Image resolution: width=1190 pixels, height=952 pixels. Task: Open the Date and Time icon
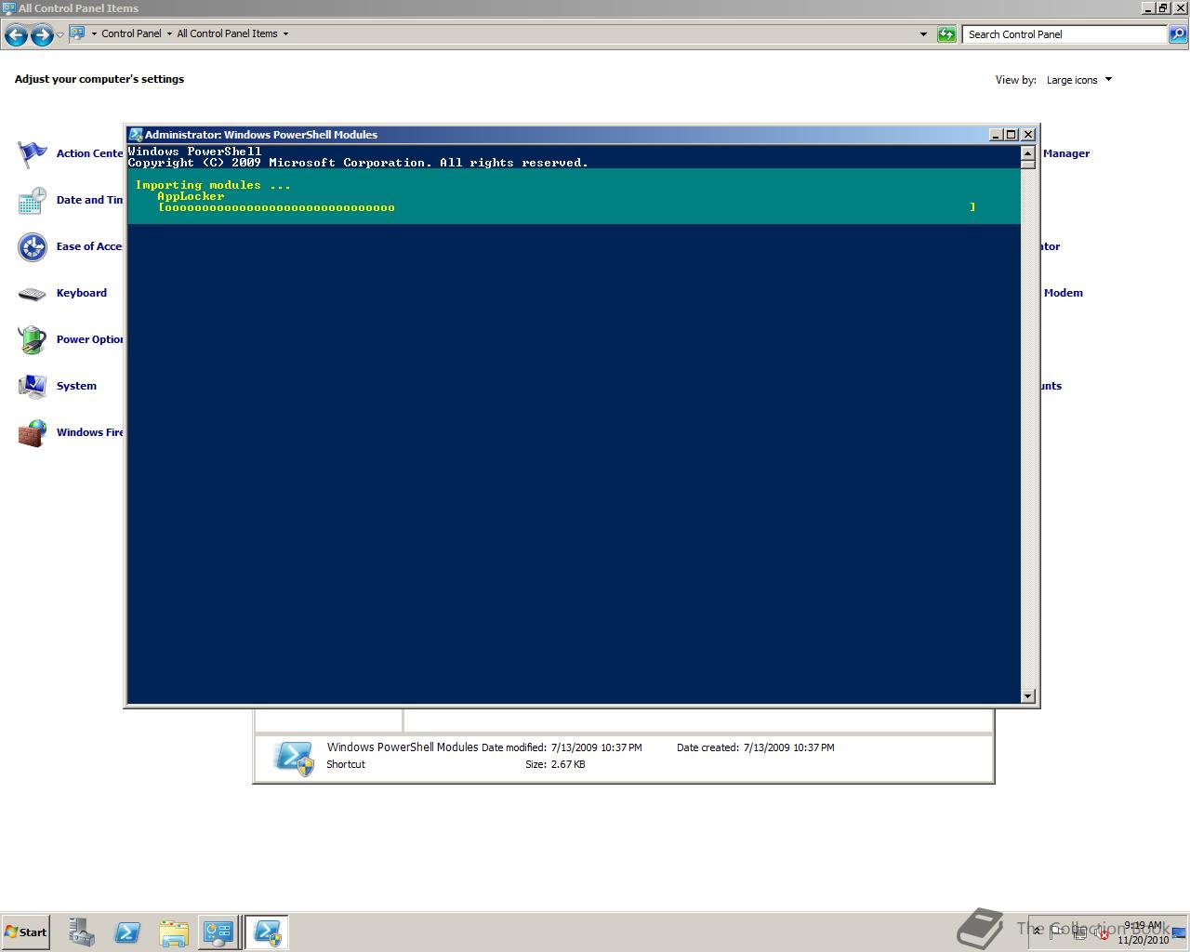33,200
